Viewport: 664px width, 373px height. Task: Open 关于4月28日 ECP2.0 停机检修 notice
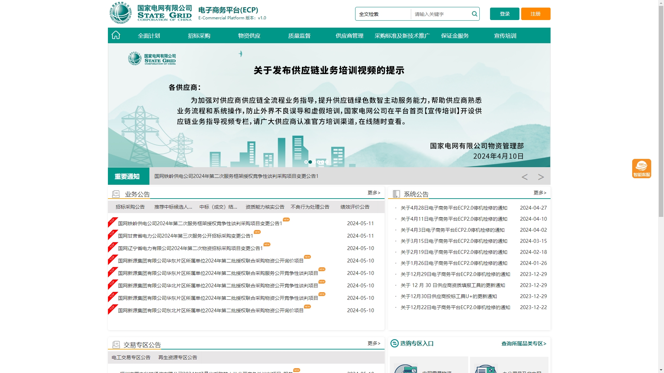click(x=454, y=208)
